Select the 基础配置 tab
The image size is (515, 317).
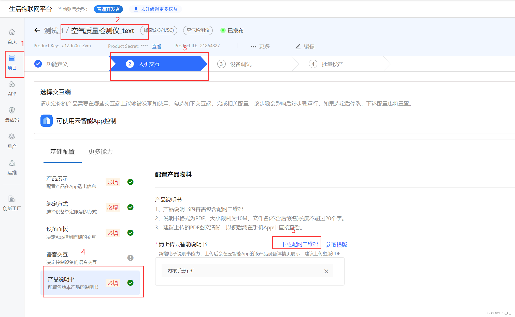[x=62, y=152]
